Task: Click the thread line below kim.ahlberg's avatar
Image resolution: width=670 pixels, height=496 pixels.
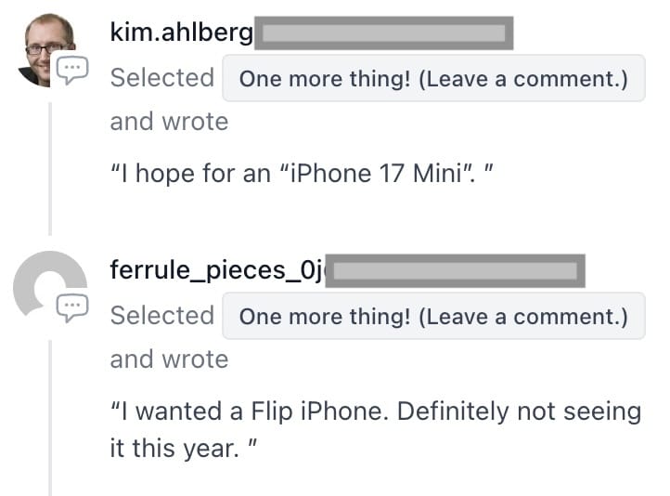Action: click(x=50, y=167)
